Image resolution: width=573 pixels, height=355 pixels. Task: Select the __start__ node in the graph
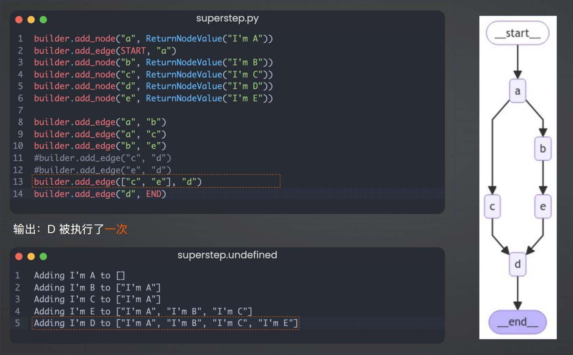tap(517, 33)
